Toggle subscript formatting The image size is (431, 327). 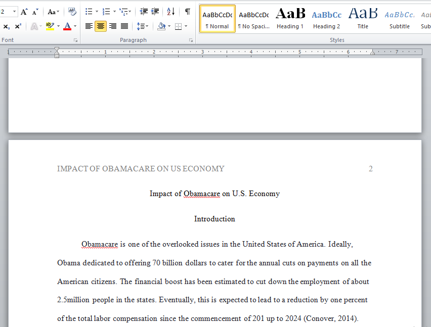(x=6, y=26)
